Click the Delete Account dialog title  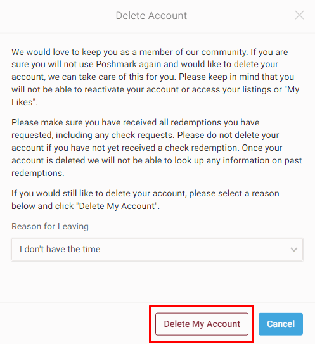point(151,16)
